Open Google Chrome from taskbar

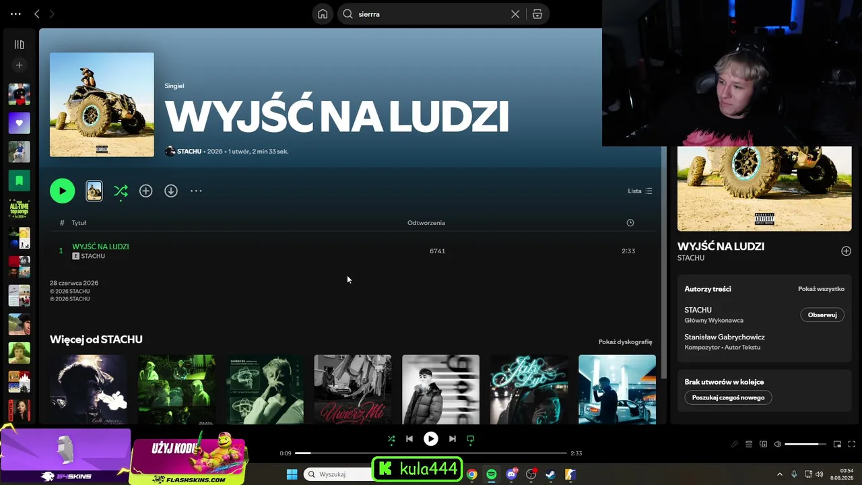pos(472,474)
